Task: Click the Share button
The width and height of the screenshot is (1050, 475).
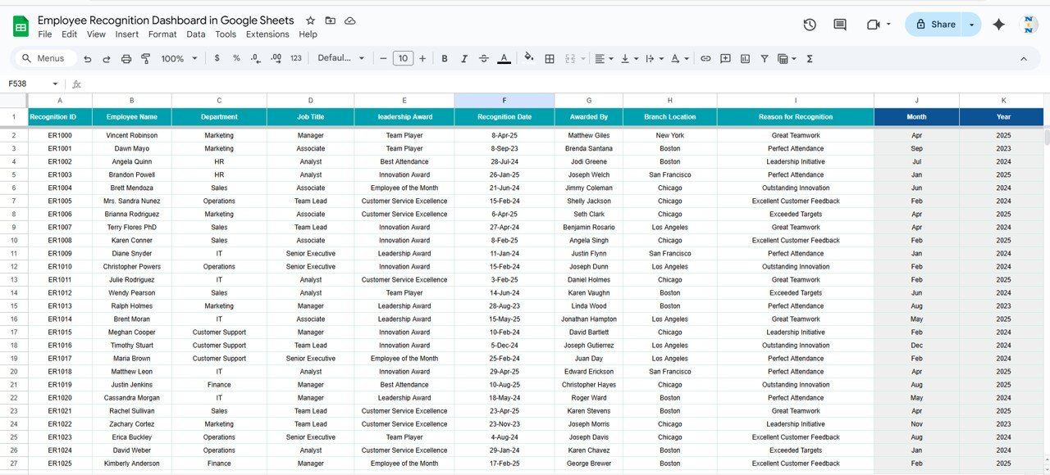Action: (934, 25)
